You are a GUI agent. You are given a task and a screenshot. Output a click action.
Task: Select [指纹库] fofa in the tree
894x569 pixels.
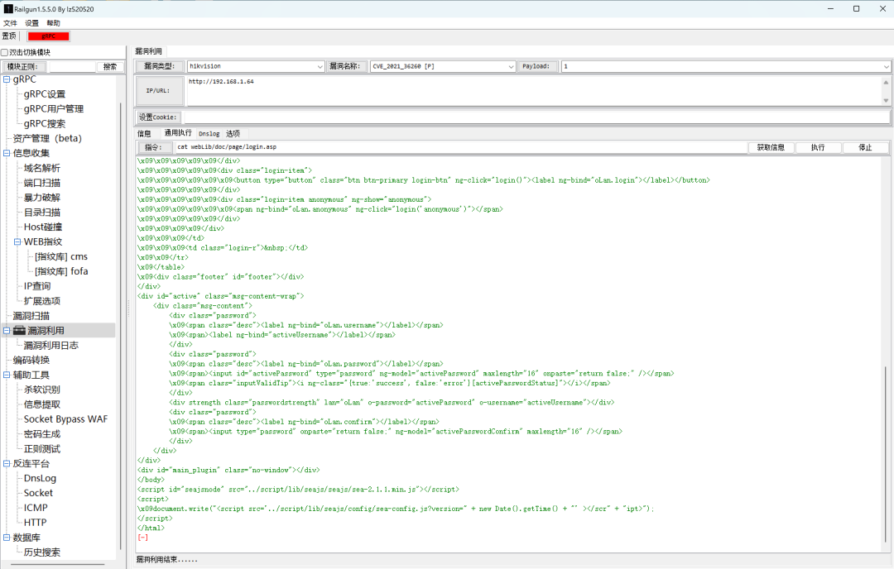(x=61, y=271)
